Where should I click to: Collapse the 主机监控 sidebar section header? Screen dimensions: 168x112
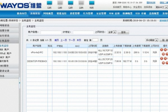[9, 41]
